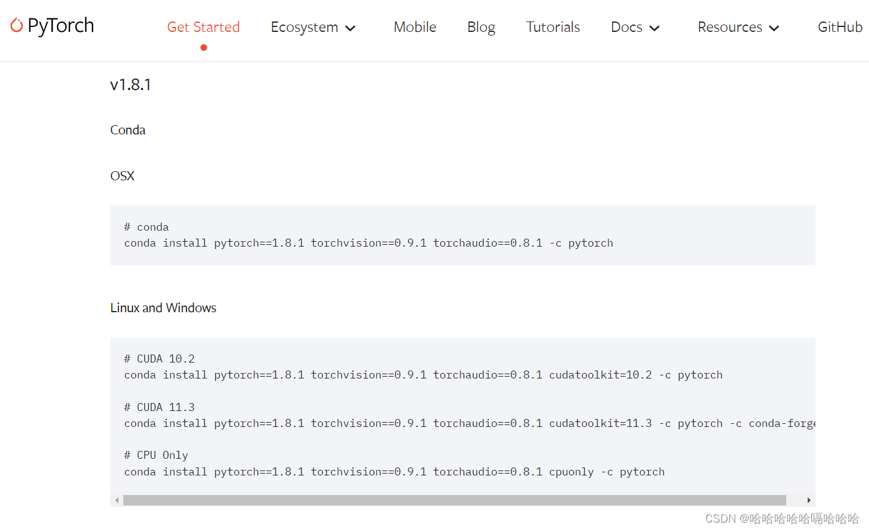Click the horizontal scrollbar left arrow

point(117,501)
